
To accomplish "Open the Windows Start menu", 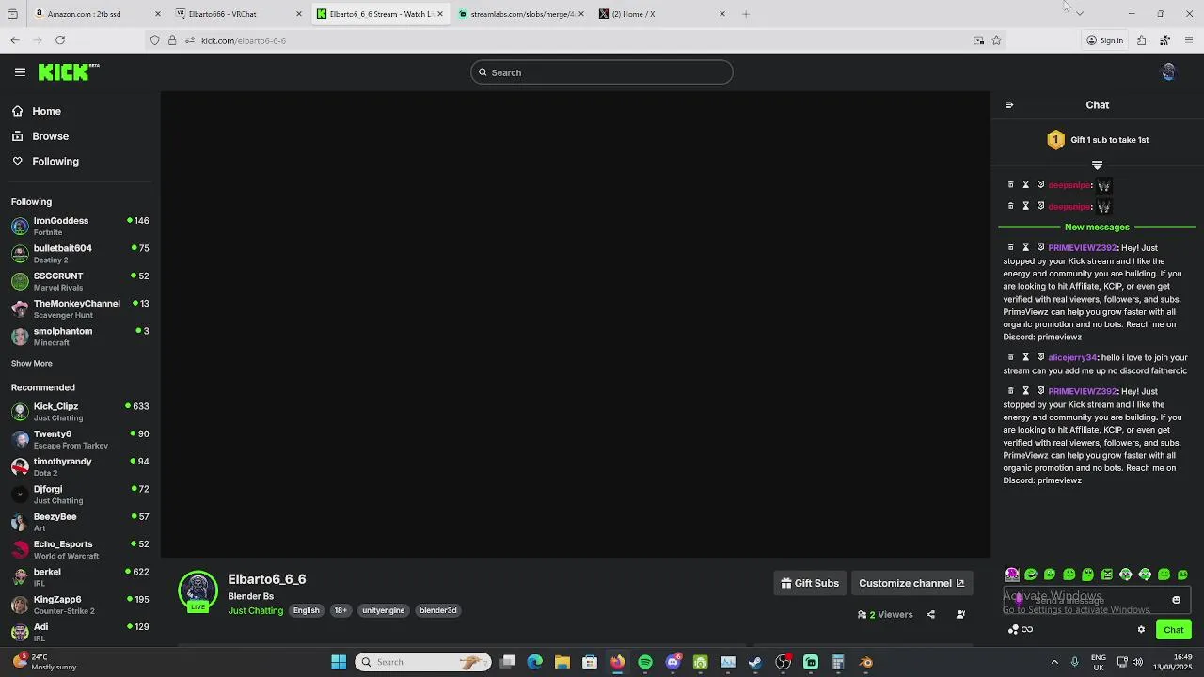I will click(x=339, y=662).
